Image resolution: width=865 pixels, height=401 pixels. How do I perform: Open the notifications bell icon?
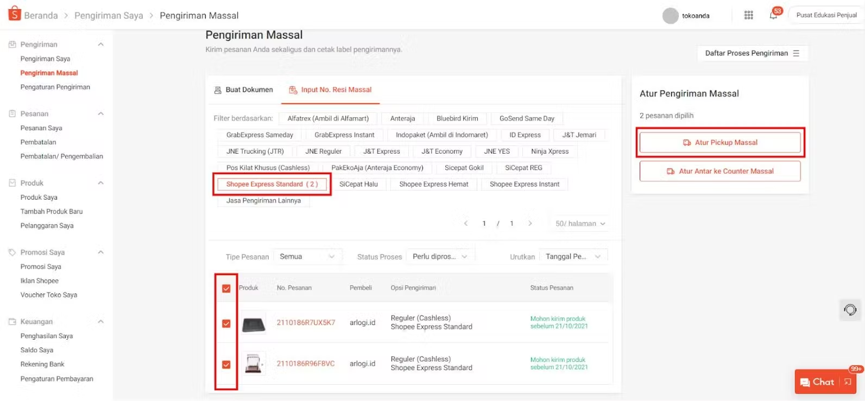point(773,15)
